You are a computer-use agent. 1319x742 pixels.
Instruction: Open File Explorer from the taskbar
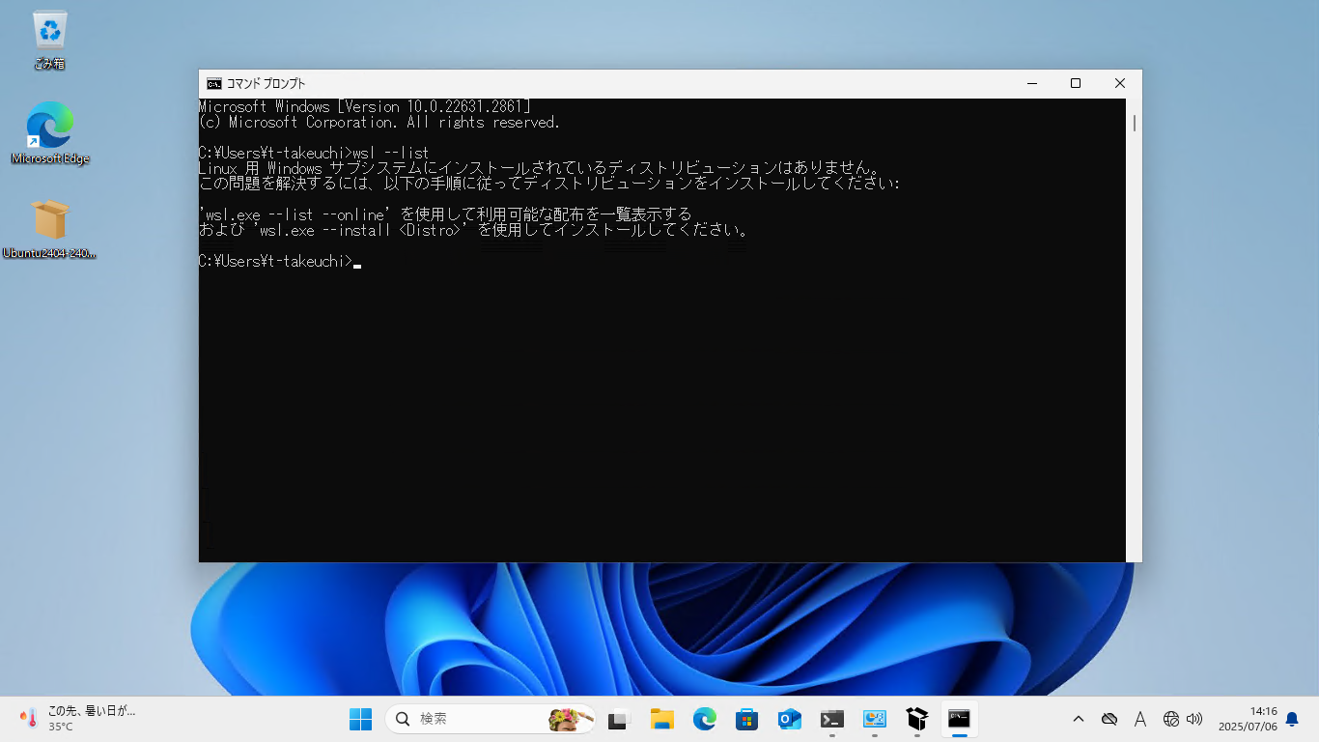tap(661, 719)
